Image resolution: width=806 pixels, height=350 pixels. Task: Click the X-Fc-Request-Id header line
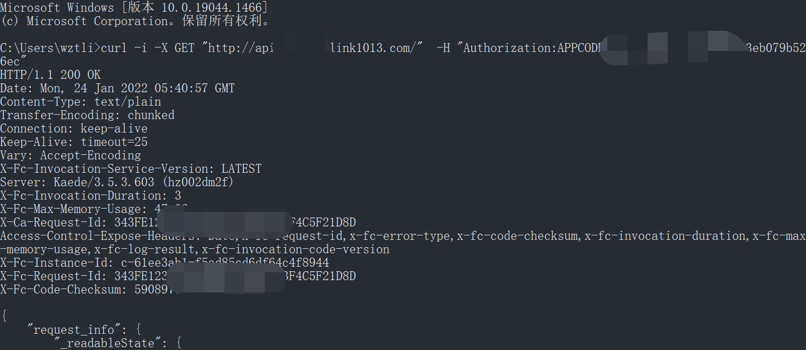pyautogui.click(x=178, y=276)
